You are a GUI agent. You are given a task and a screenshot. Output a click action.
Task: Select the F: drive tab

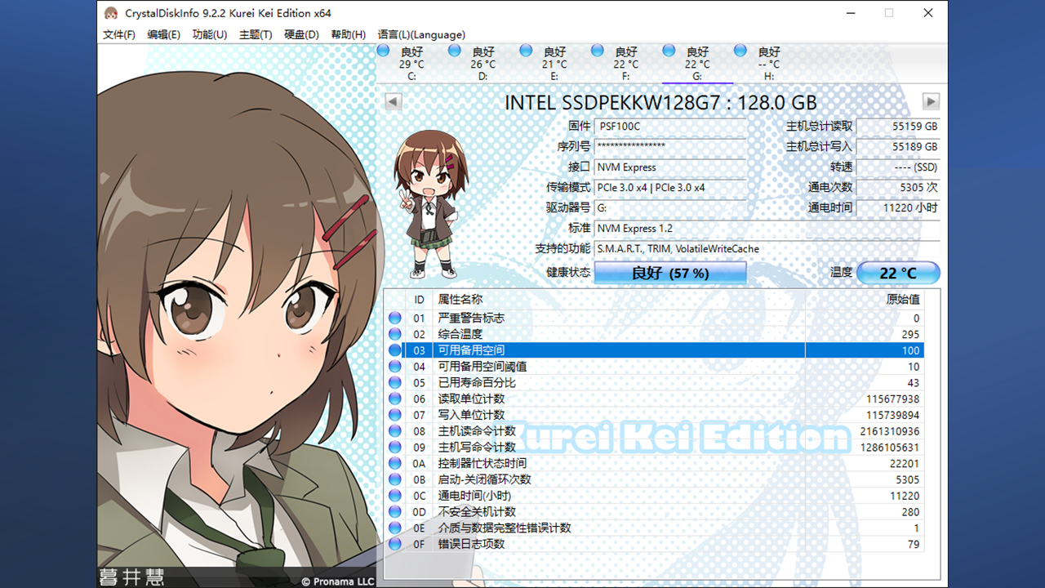[x=625, y=64]
